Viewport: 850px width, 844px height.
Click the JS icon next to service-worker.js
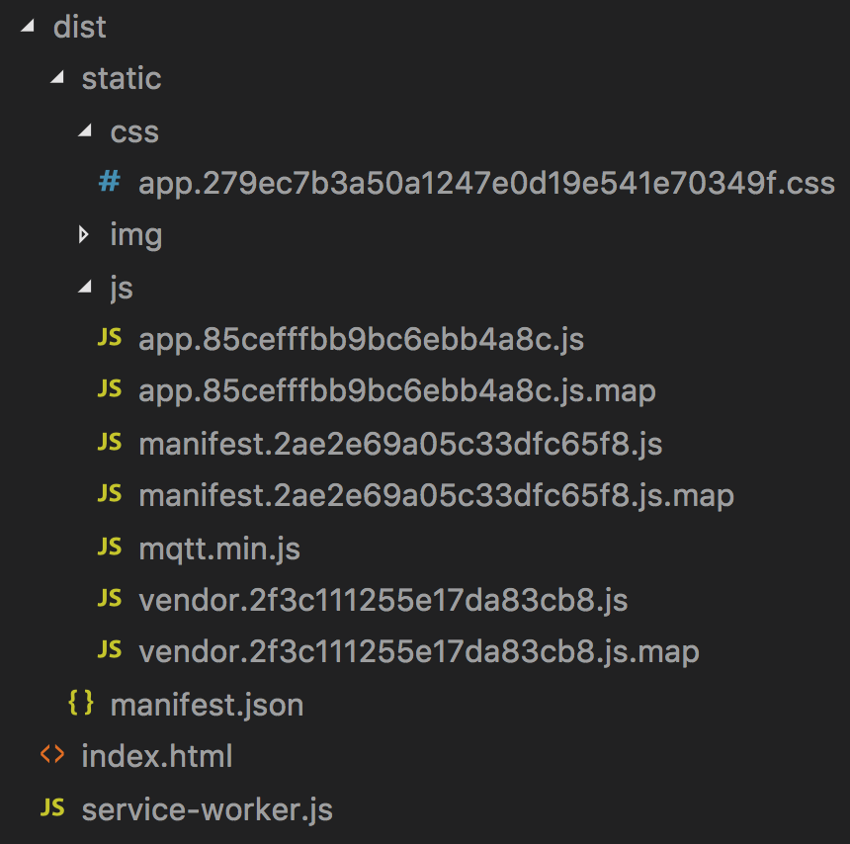point(51,807)
